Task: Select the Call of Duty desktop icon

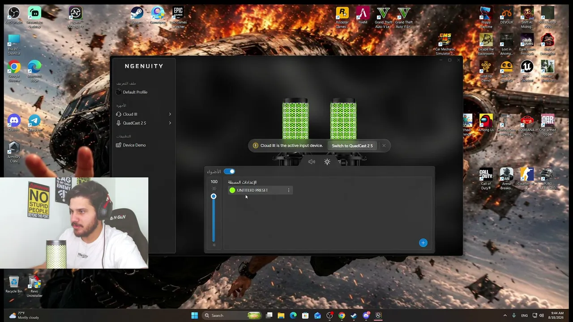Action: (x=486, y=179)
